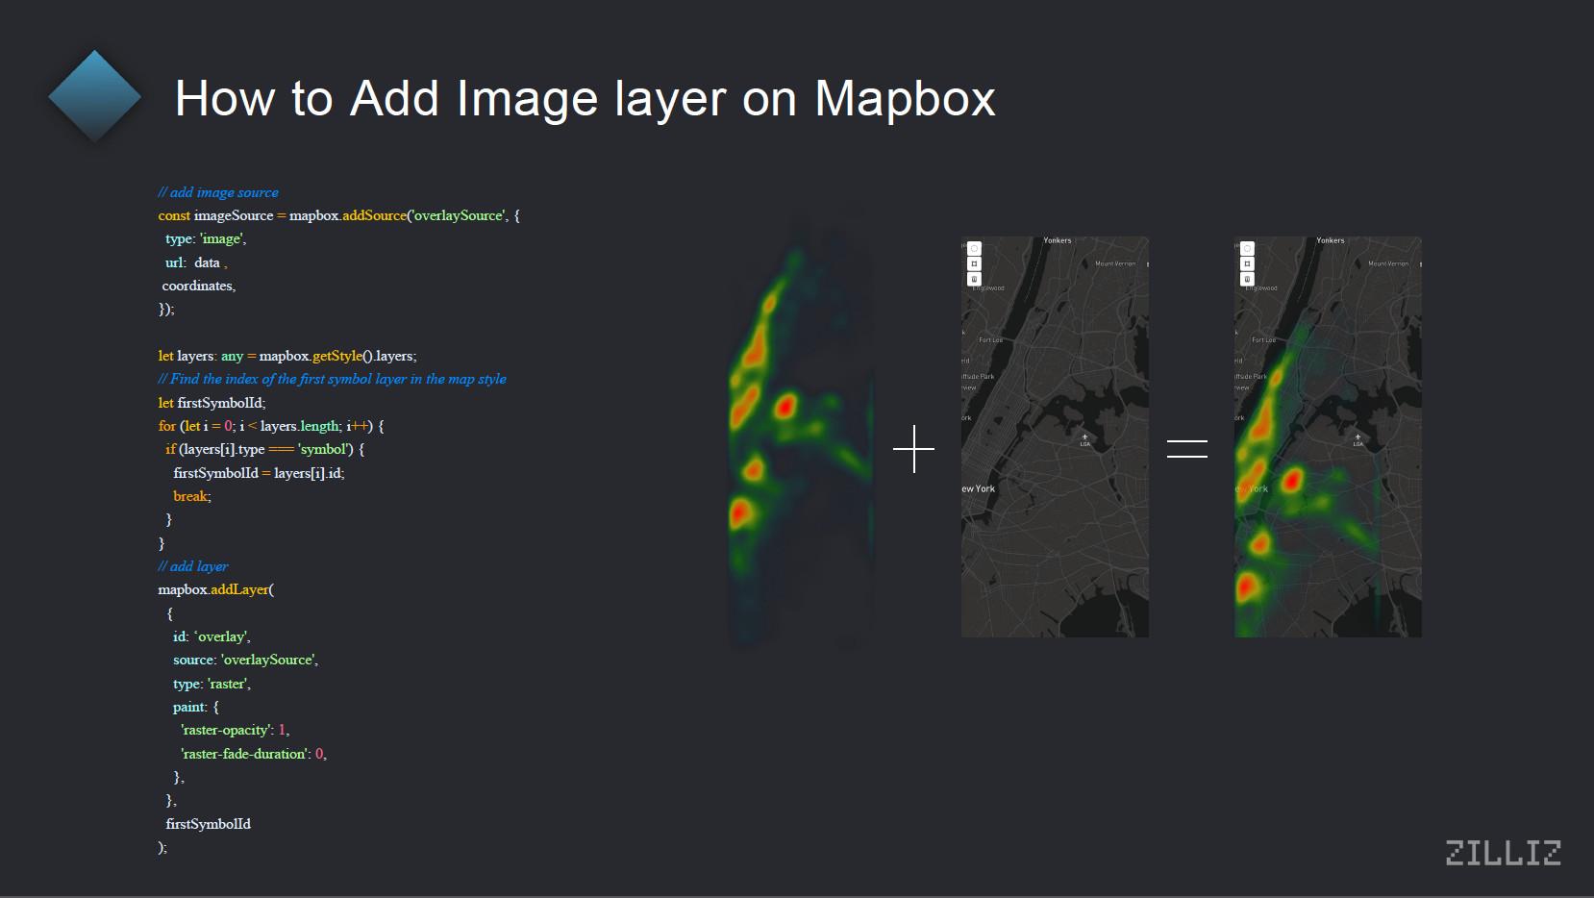Select square draw tool on heatmap-overlaid map
Screen dimensions: 1594x898
coord(1247,263)
